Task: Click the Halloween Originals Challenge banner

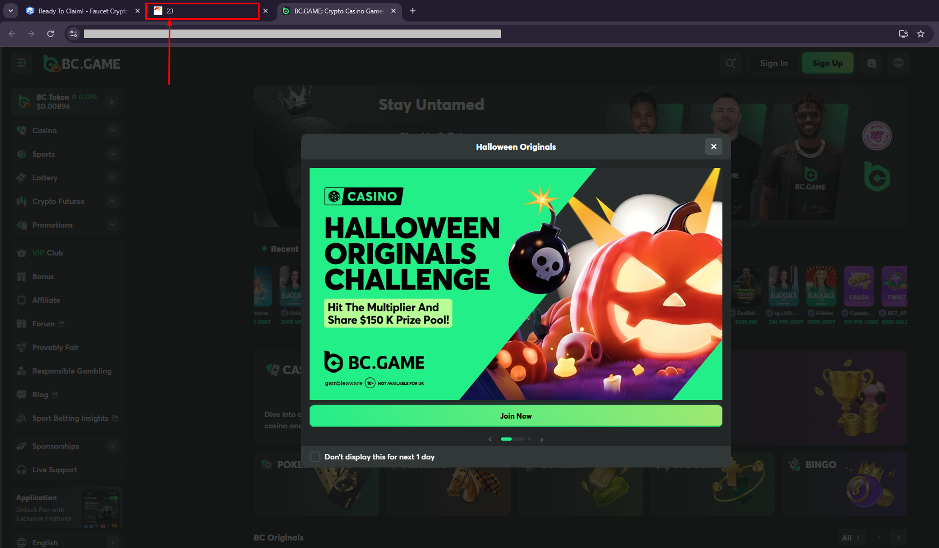Action: pos(515,284)
